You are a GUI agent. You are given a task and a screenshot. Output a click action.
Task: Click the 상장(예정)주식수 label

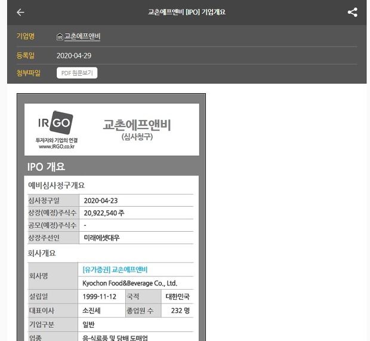pos(53,213)
